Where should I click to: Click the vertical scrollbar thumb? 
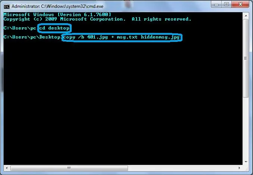(246, 58)
